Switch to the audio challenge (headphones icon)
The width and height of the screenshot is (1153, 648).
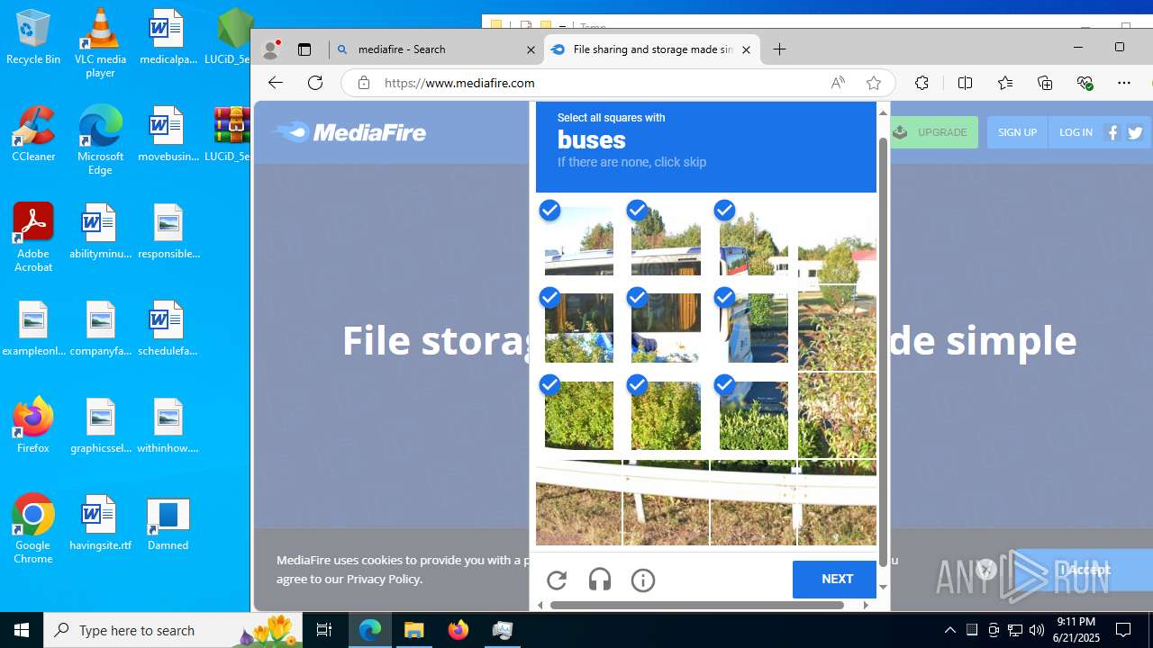tap(600, 580)
